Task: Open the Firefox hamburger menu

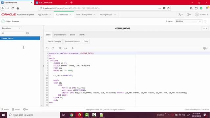Action: click(207, 8)
